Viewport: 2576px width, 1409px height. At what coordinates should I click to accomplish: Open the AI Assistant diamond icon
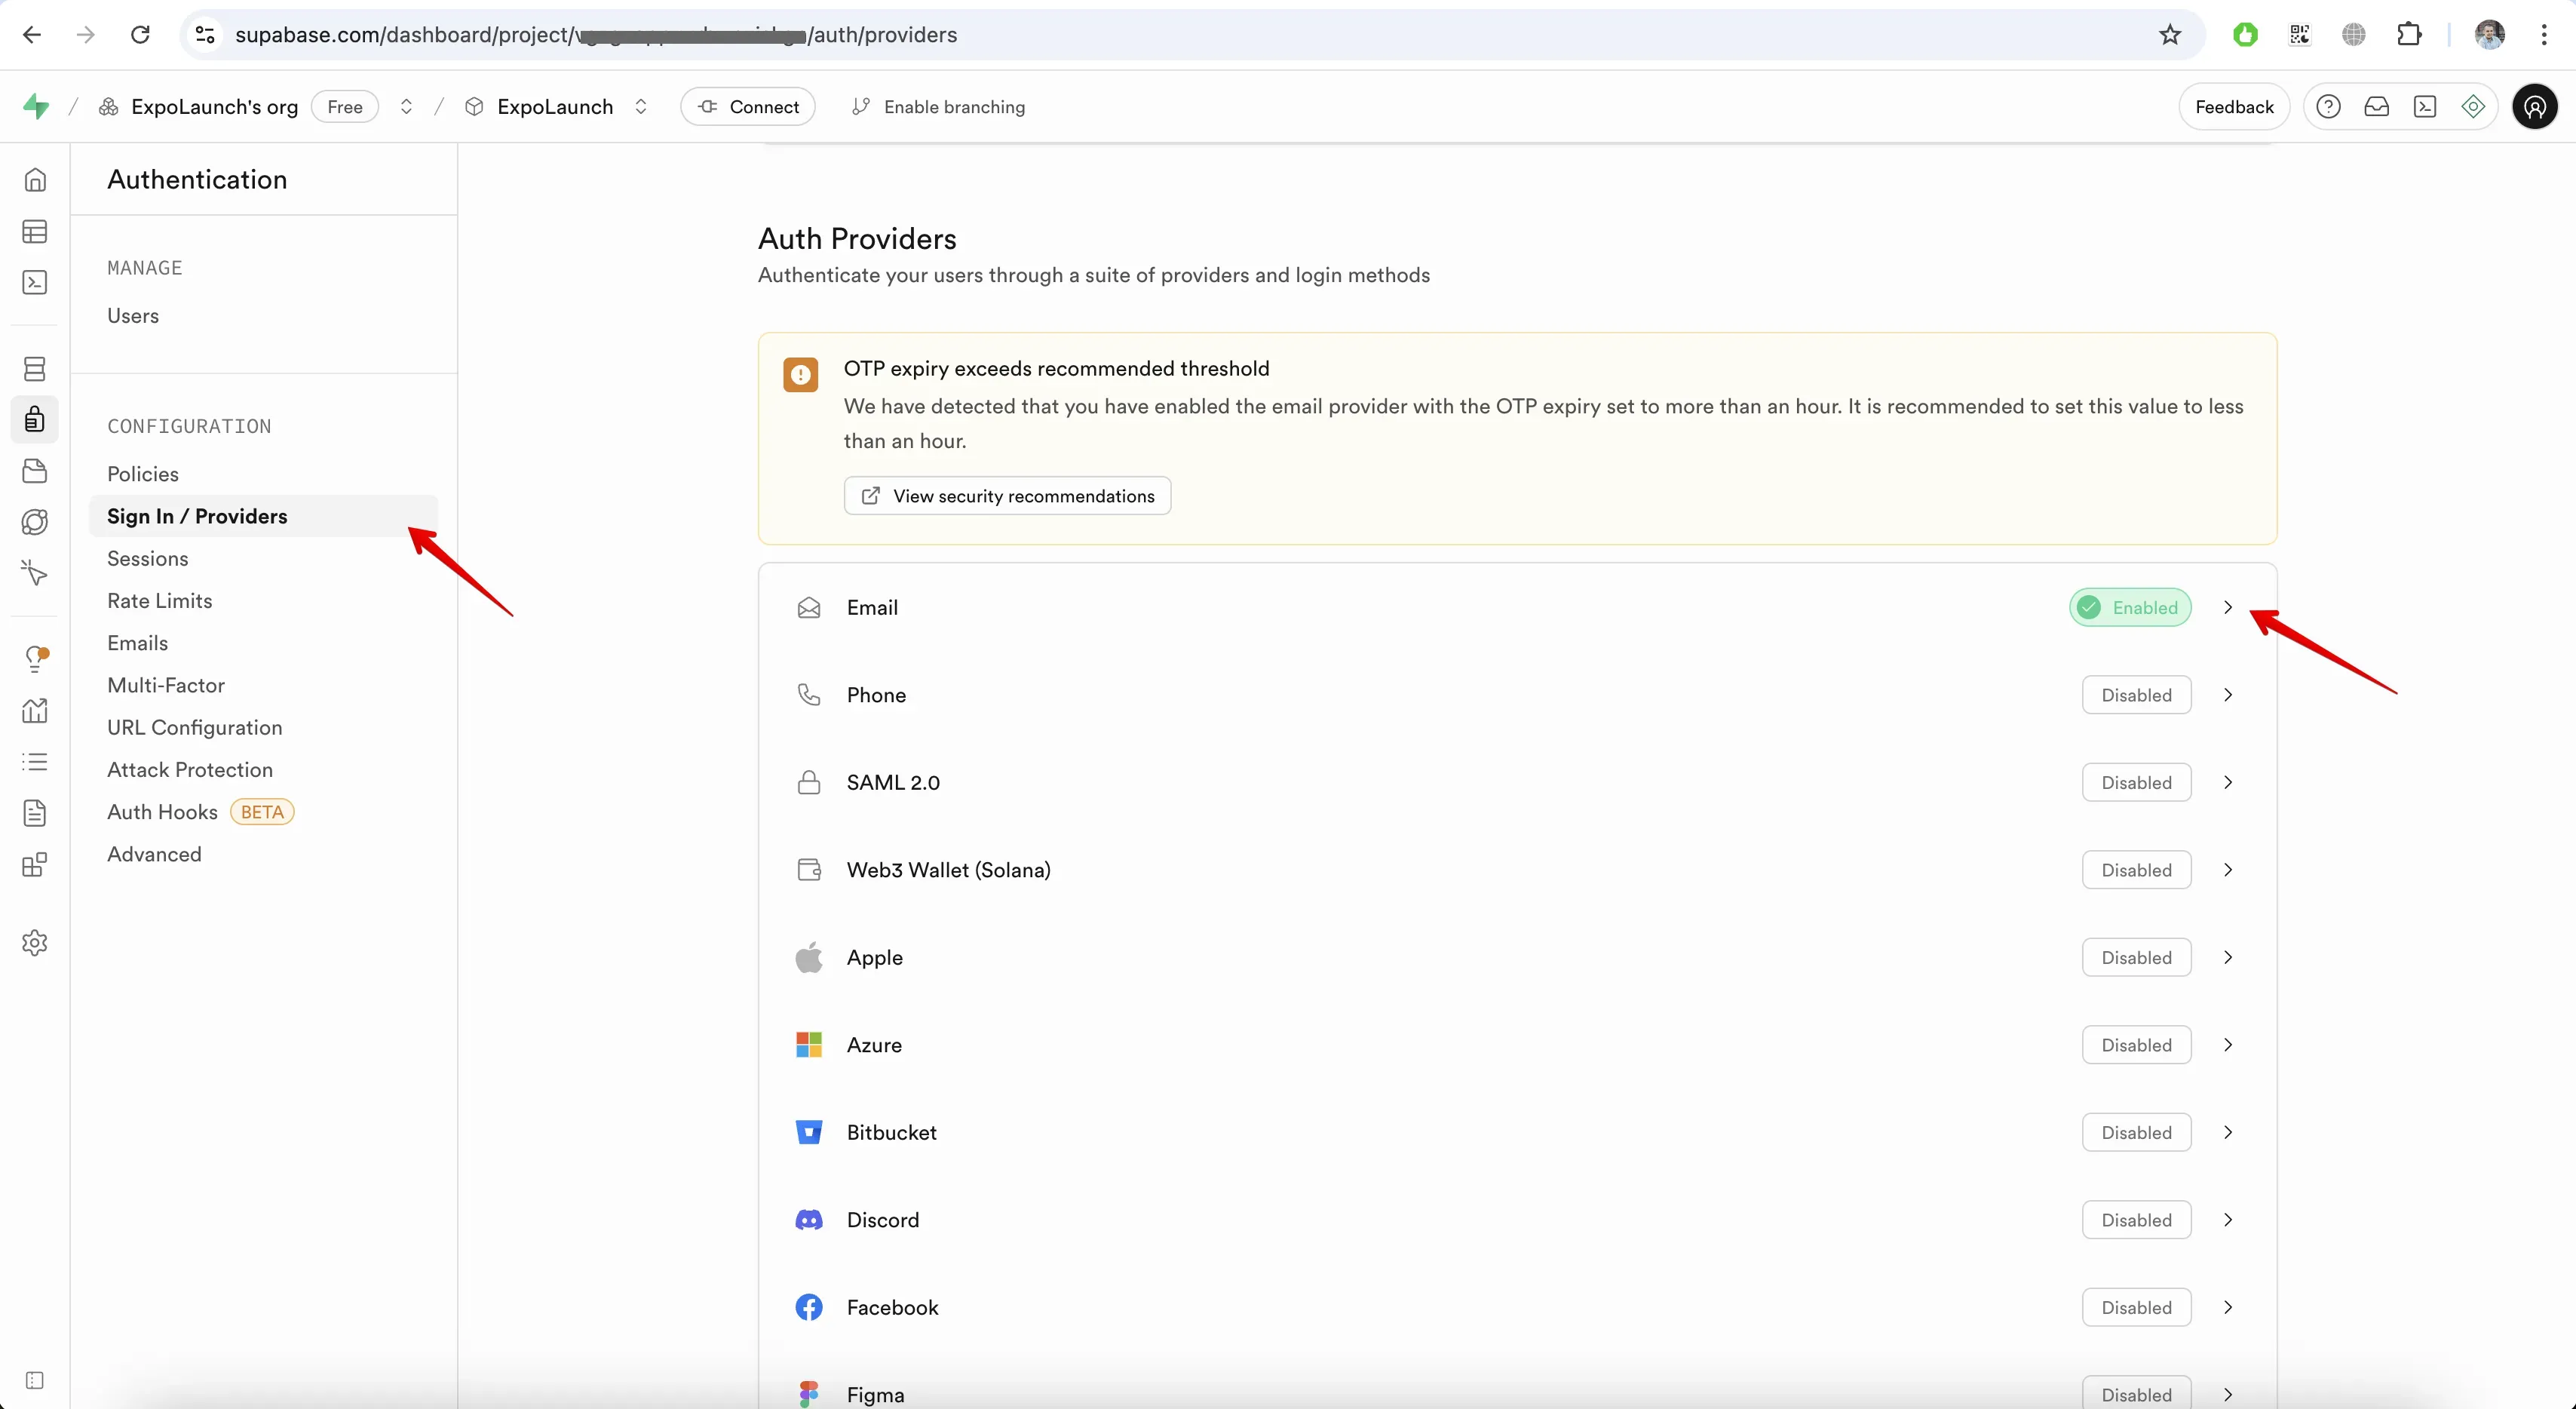click(x=2473, y=107)
